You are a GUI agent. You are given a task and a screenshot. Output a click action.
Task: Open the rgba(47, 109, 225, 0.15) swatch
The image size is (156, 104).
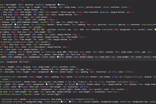(79, 82)
